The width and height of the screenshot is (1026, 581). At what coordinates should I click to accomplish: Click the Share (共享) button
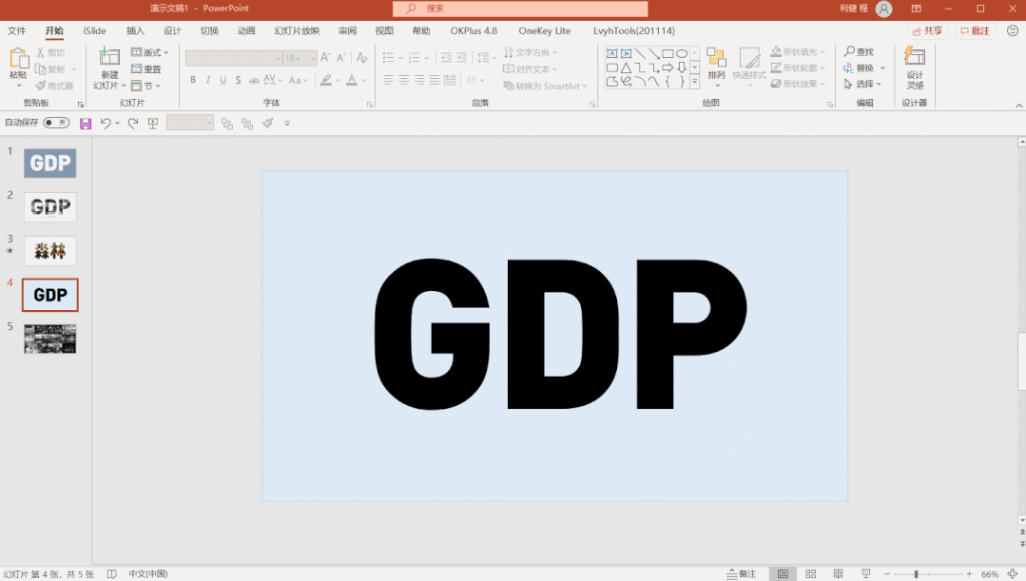pyautogui.click(x=926, y=30)
